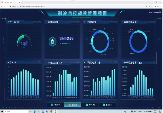Click the share icon in address bar
This screenshot has width=163, height=113.
[149, 6]
